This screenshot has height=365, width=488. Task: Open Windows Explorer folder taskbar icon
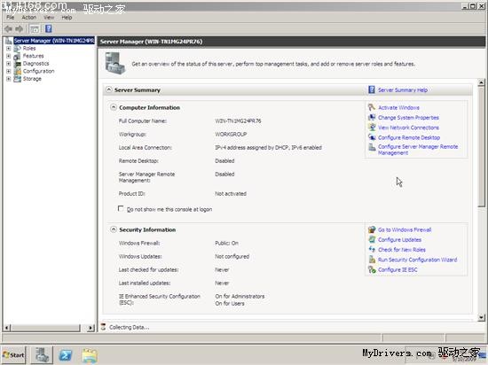[90, 355]
